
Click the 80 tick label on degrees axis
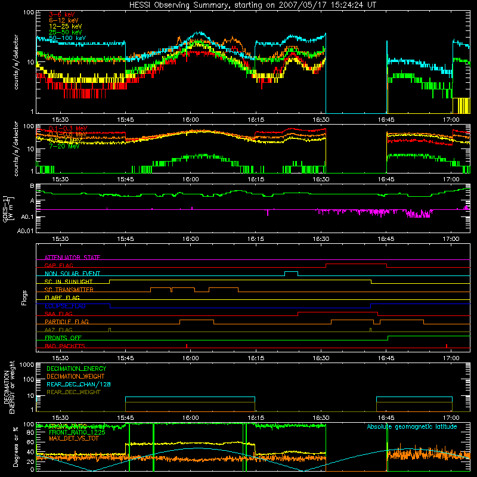[30, 432]
